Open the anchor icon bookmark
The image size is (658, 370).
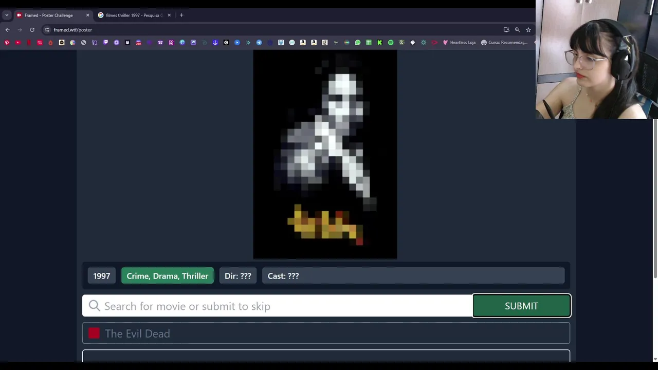[215, 43]
